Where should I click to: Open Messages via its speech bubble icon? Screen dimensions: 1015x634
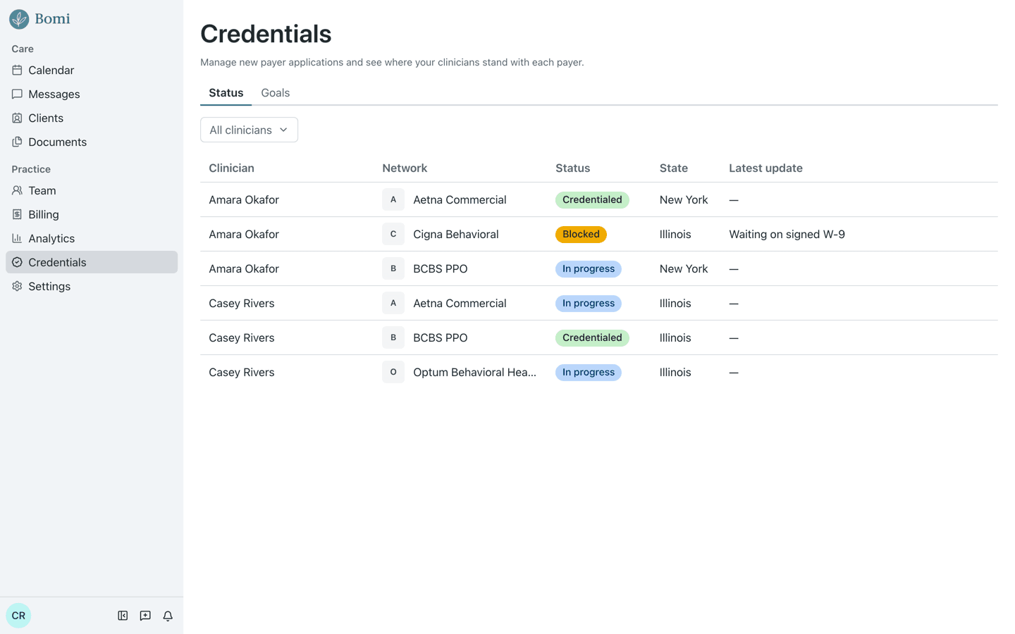[x=17, y=94]
